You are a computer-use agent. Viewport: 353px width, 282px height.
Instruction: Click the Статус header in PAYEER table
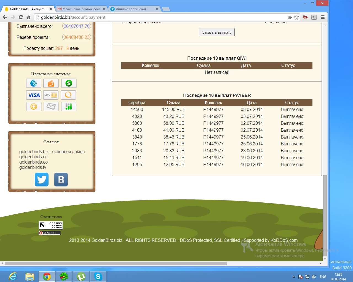[292, 102]
